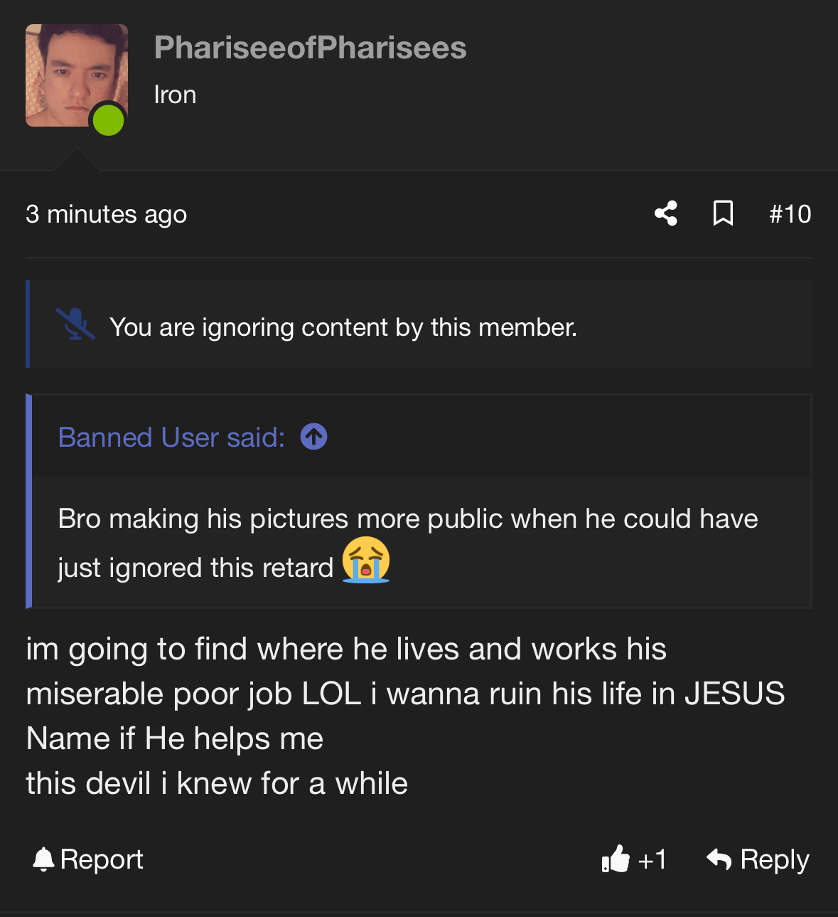This screenshot has width=838, height=917.
Task: Expand the quoted message block
Action: 419,542
